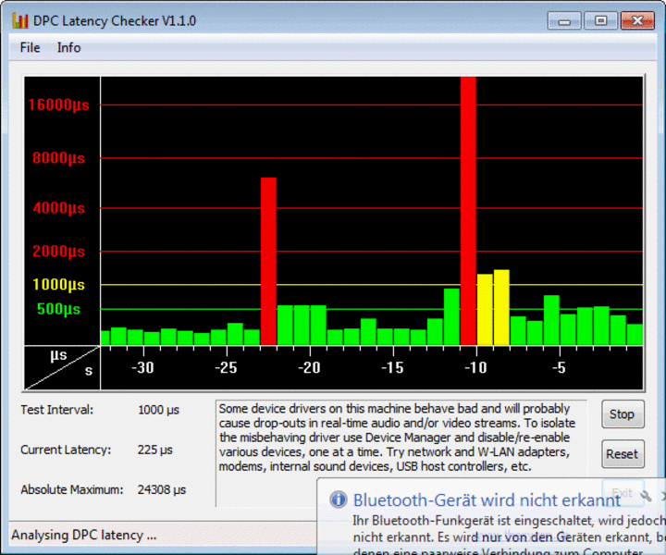Image resolution: width=666 pixels, height=555 pixels.
Task: Click the 'Analysing DPC latency ...' status text
Action: tap(83, 535)
